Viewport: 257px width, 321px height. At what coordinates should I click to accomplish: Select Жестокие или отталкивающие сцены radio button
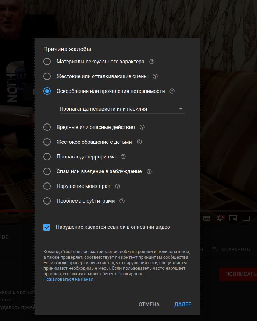(x=47, y=76)
